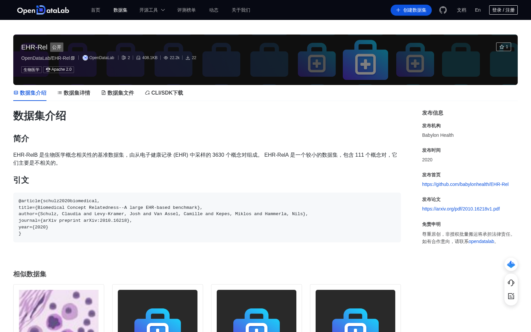
Task: Click the views eye icon 22.2k
Action: [166, 58]
